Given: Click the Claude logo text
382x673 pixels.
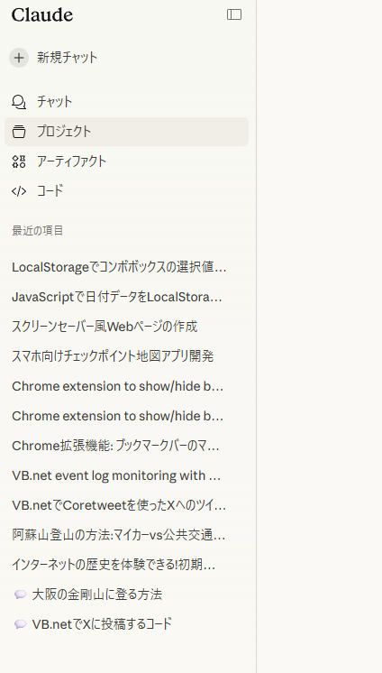Looking at the screenshot, I should [x=42, y=15].
